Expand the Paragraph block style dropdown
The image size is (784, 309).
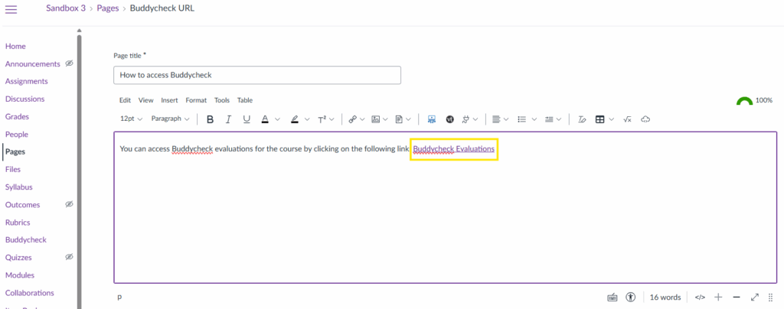(x=171, y=119)
